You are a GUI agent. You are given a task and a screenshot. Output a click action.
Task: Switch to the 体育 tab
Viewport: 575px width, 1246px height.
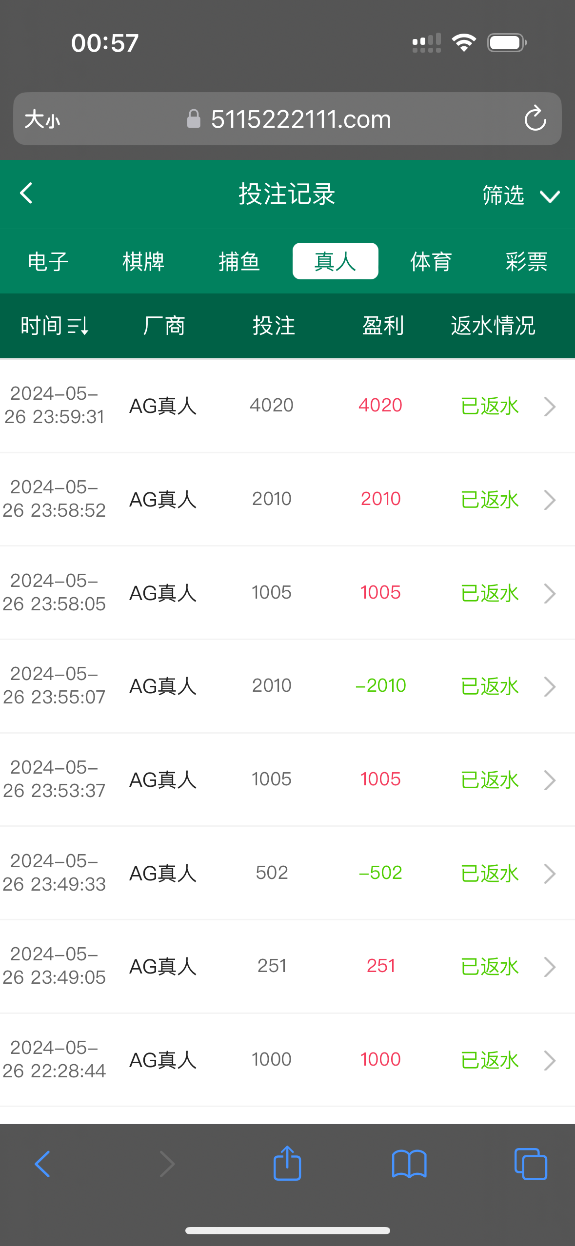click(x=431, y=262)
